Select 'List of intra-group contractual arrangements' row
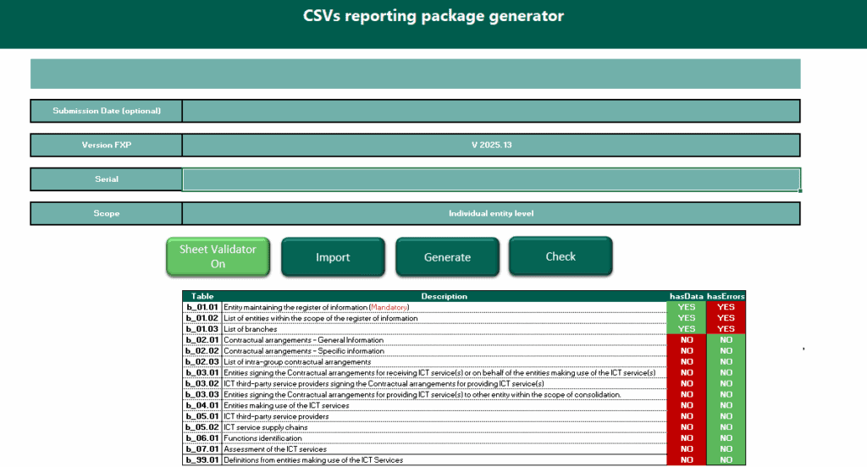The image size is (867, 467). tap(297, 362)
